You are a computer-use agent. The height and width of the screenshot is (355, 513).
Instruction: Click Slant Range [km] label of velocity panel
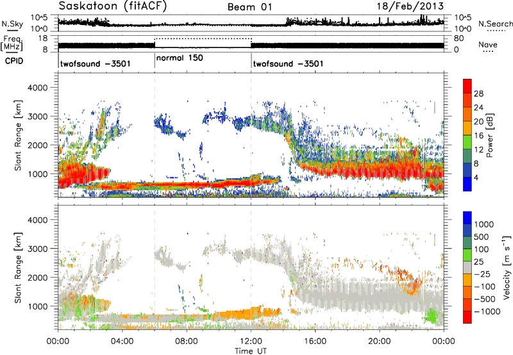(x=19, y=268)
